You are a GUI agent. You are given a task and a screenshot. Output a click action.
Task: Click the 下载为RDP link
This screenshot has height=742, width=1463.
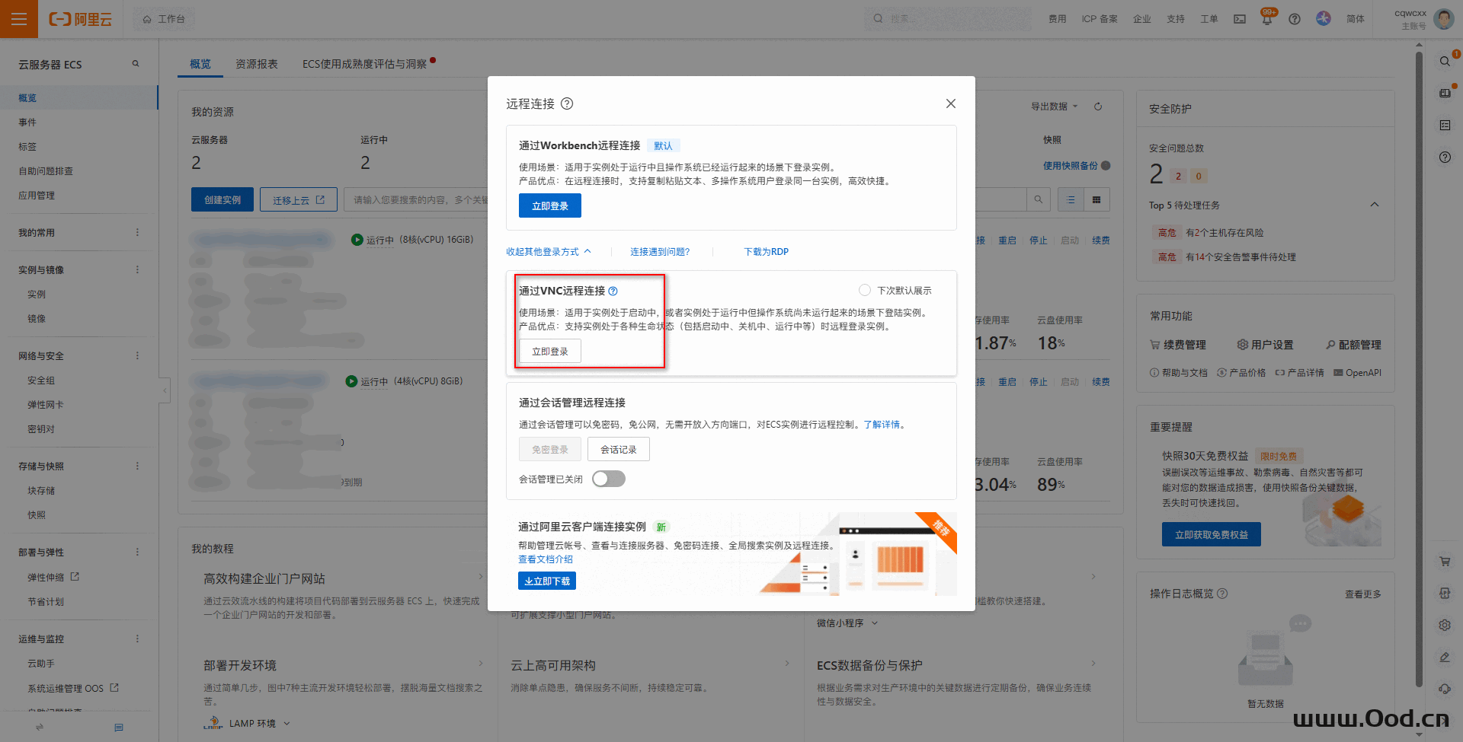point(766,252)
